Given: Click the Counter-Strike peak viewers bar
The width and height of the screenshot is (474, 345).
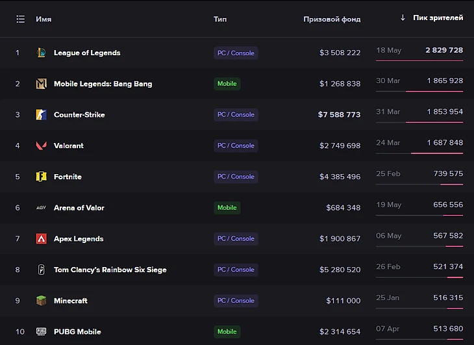Looking at the screenshot, I should click(434, 122).
